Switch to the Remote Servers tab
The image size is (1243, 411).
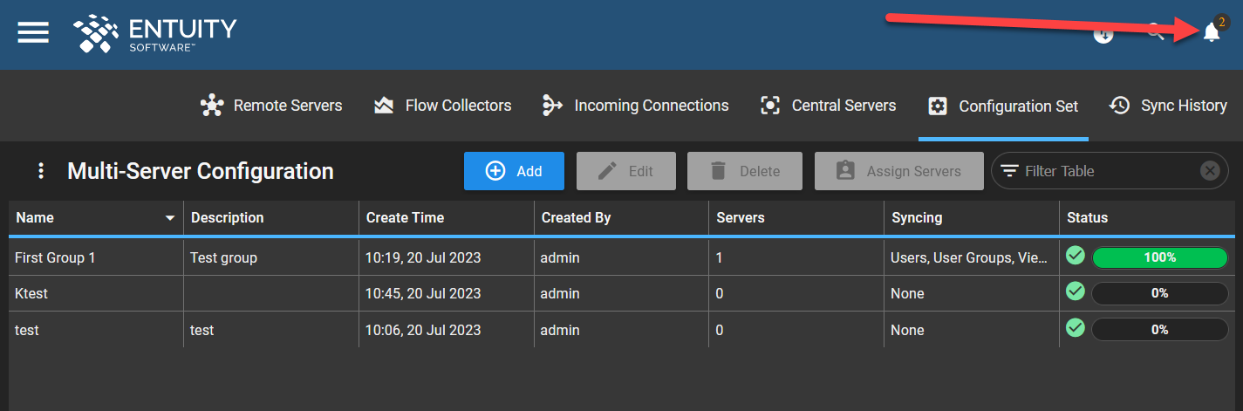click(271, 106)
